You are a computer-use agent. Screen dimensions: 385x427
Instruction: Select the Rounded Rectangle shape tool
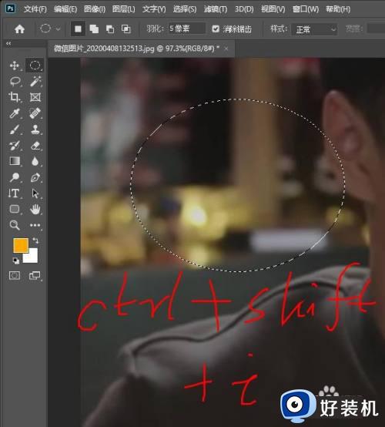15,209
